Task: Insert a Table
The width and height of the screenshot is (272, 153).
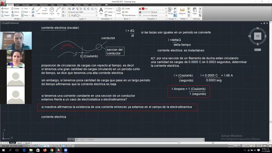Action: click(x=108, y=15)
